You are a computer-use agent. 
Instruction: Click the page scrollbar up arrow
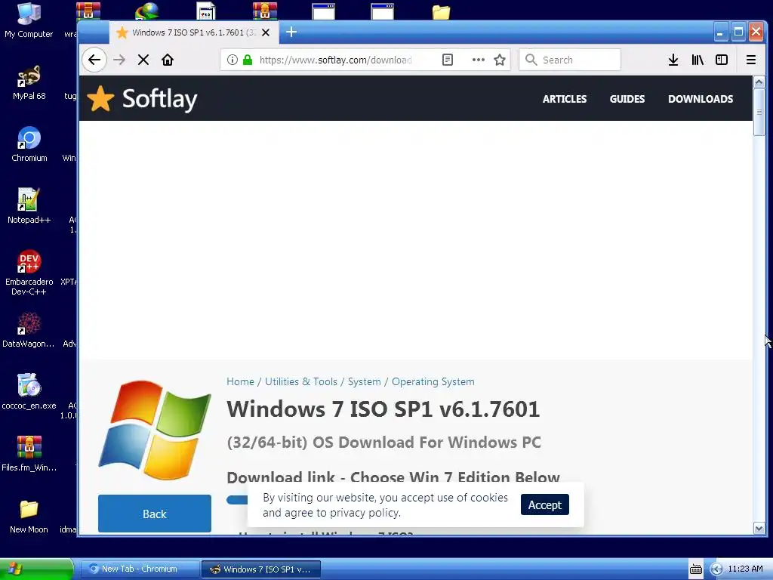[759, 82]
